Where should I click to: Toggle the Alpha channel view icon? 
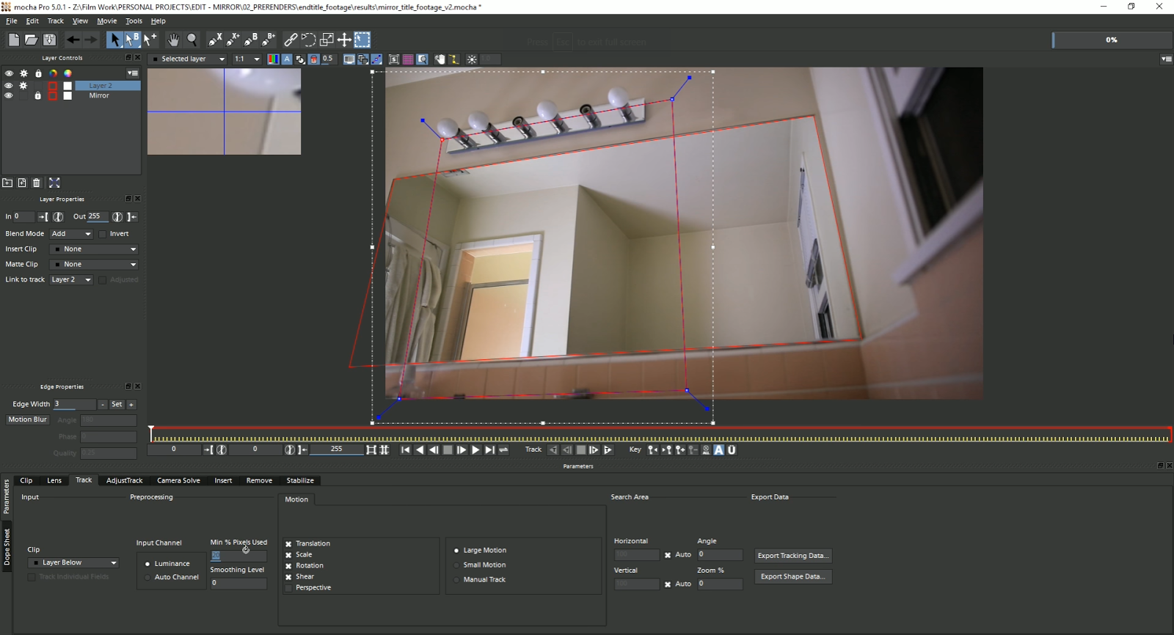pos(287,59)
